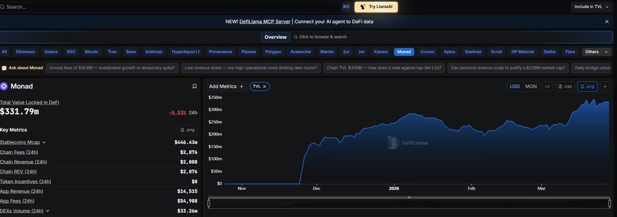Select the Base chain tab
617x217 pixels.
click(131, 52)
